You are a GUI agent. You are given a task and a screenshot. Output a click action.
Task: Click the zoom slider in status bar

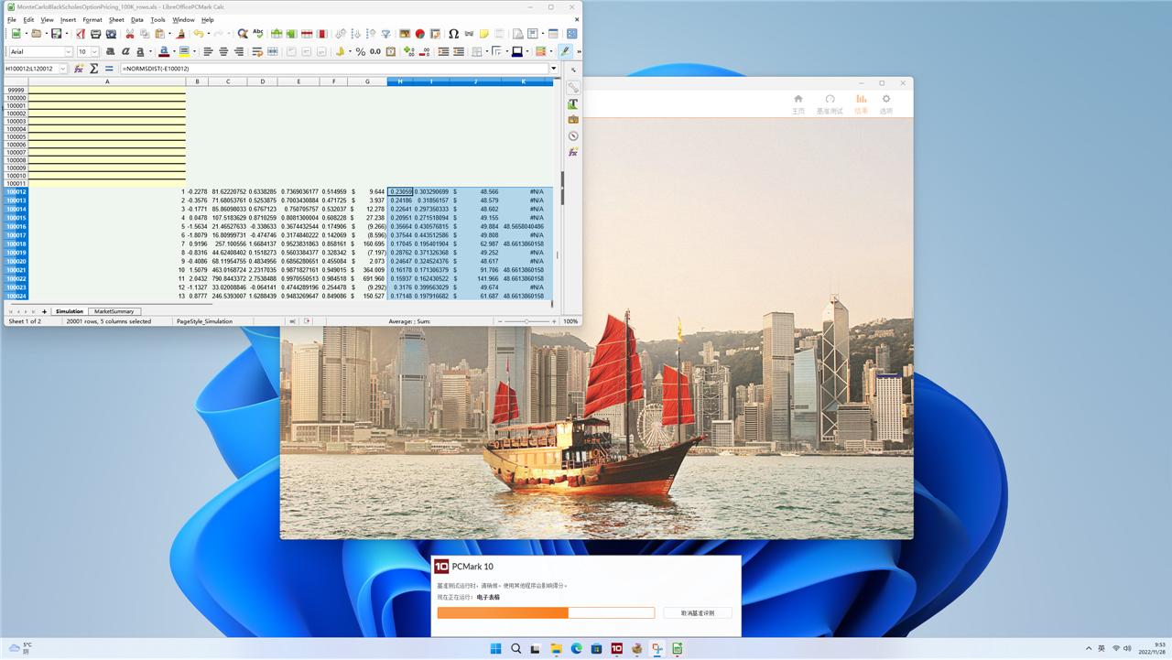(x=526, y=321)
